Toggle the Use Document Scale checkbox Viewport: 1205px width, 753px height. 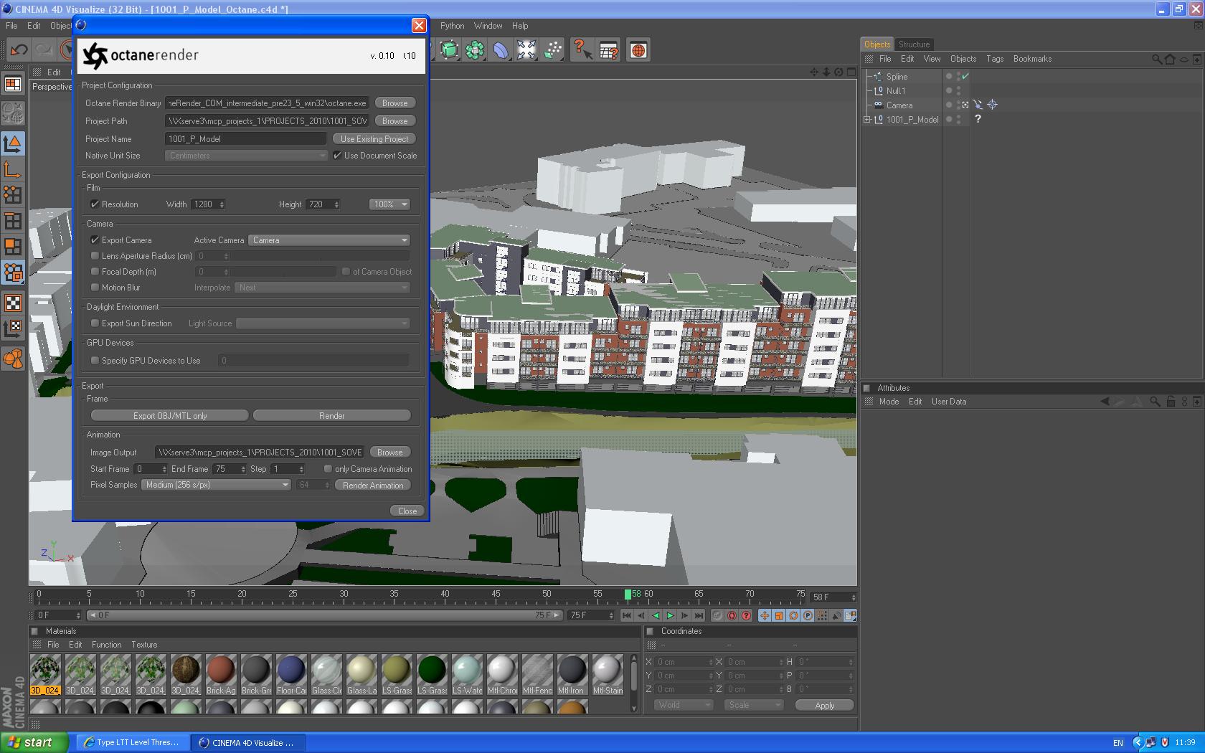[337, 156]
